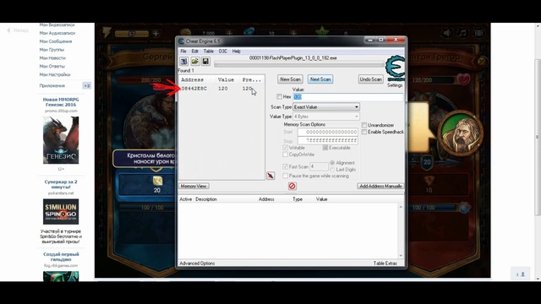Click the Cheat Engine logo Settings icon
Viewport: 541px width, 304px height.
pyautogui.click(x=395, y=68)
